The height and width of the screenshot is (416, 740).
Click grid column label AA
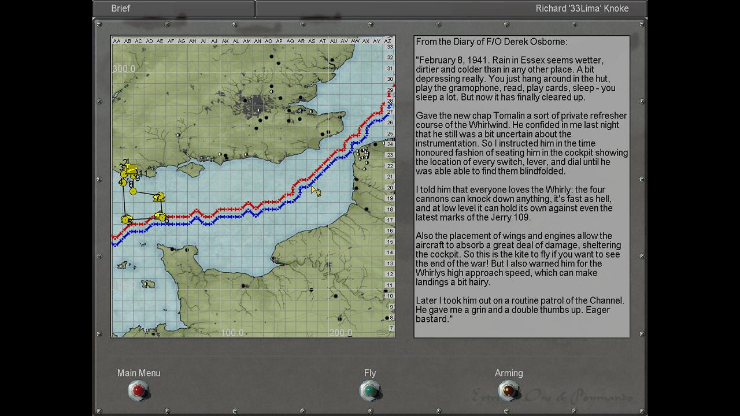point(117,41)
